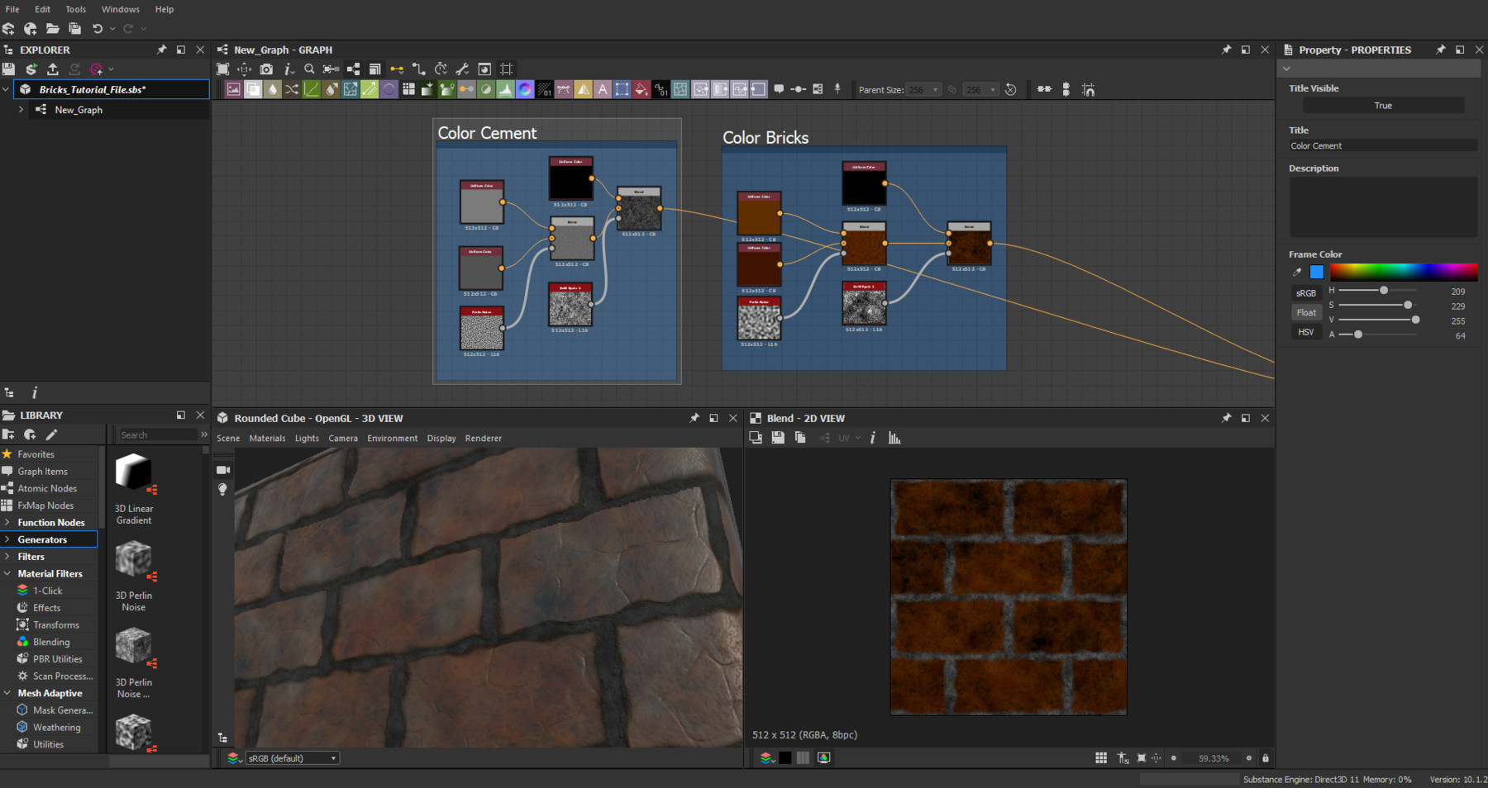Viewport: 1488px width, 788px height.
Task: Click the histogram icon in the 2D view toolbar
Action: click(894, 438)
